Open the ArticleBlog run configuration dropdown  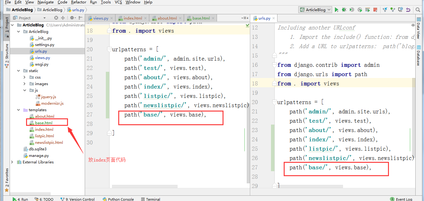pos(315,10)
